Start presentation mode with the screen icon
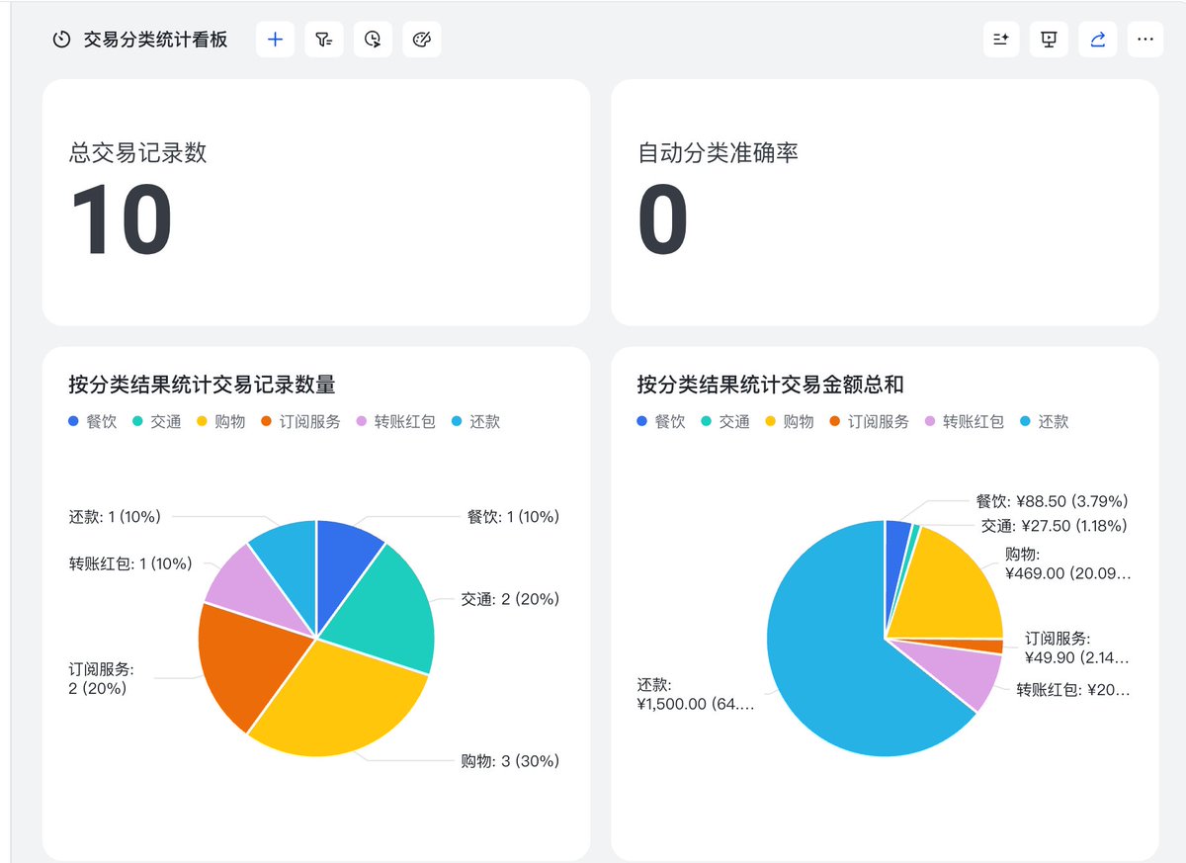 tap(1050, 40)
